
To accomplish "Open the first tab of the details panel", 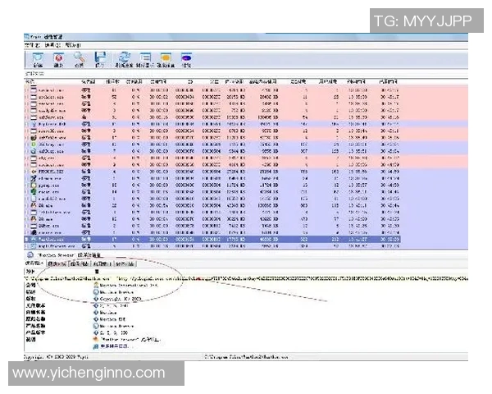I will pyautogui.click(x=34, y=263).
